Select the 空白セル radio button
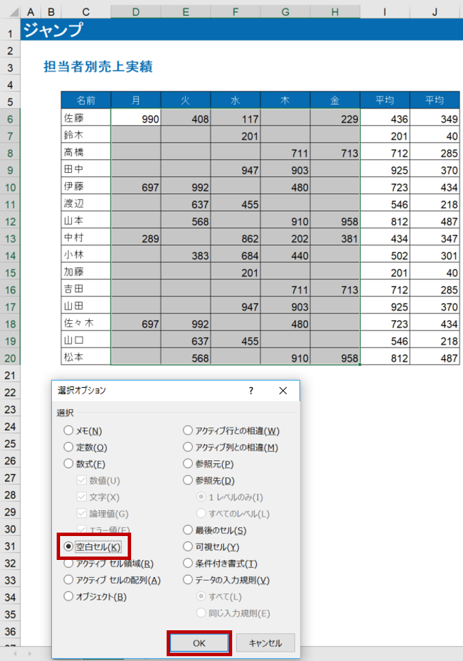 coord(68,547)
